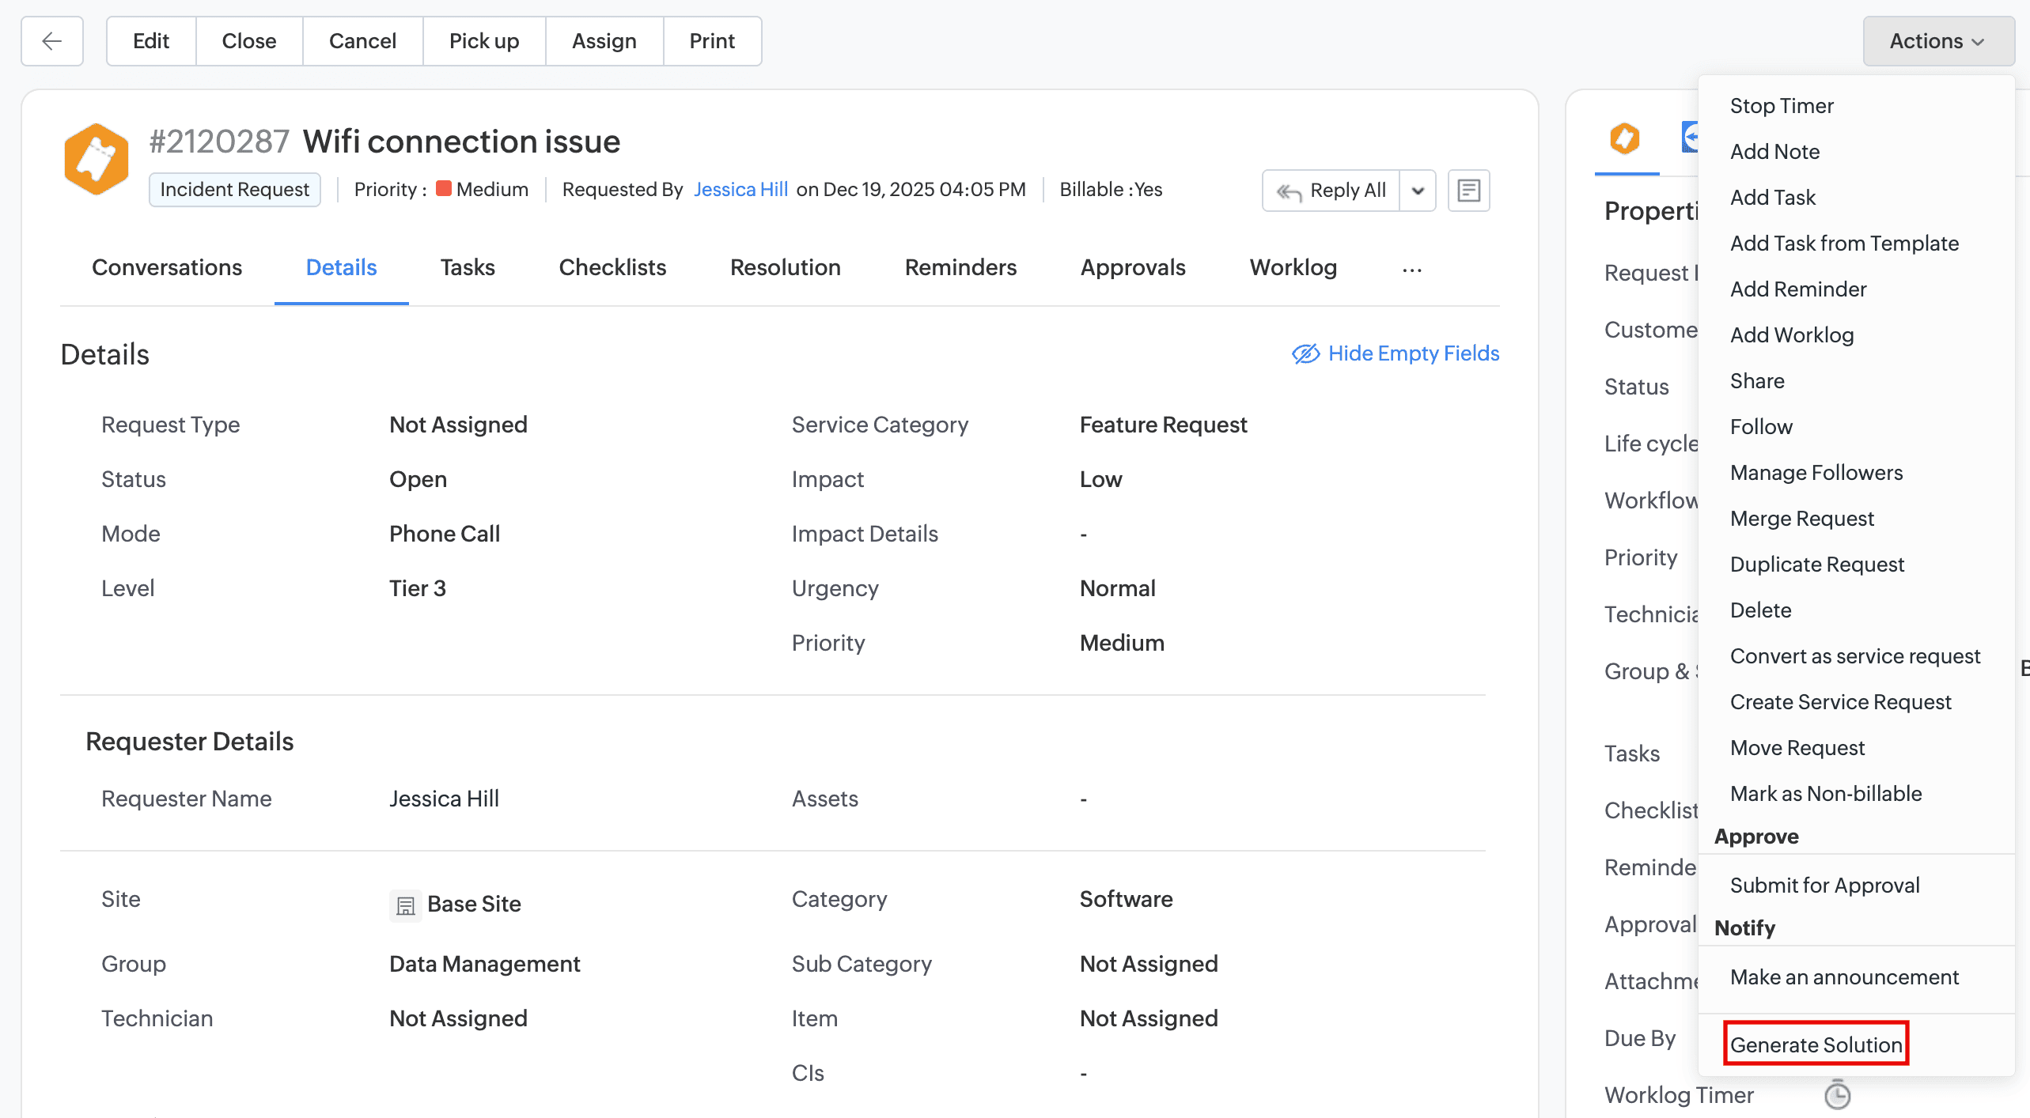Click the blue icon beside properties tab
The height and width of the screenshot is (1118, 2030).
[1689, 138]
